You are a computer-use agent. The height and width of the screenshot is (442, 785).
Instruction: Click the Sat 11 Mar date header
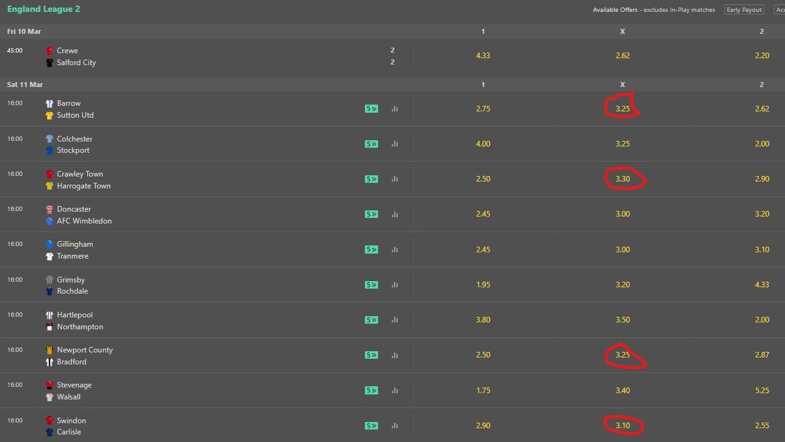point(25,85)
